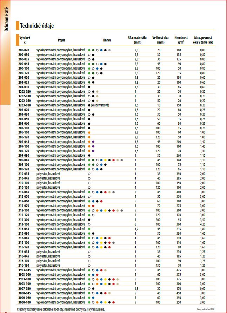Click weight value 15 in row 203-100
Screen dimensions: 227x313
point(180,128)
